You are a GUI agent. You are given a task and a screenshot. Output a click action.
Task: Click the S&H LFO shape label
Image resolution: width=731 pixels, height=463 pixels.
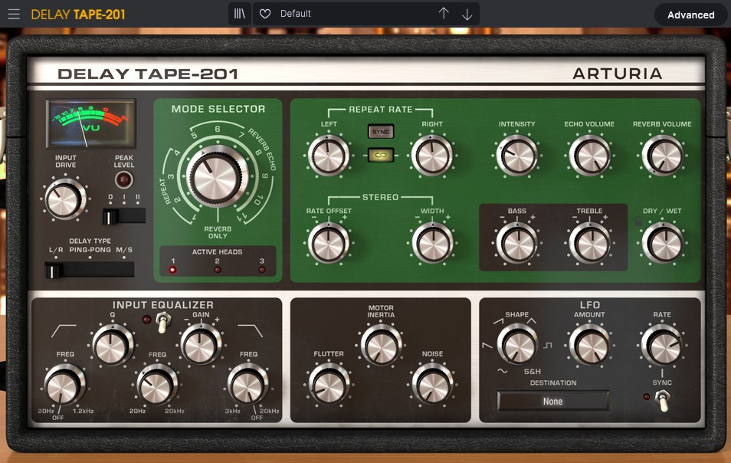coord(532,372)
